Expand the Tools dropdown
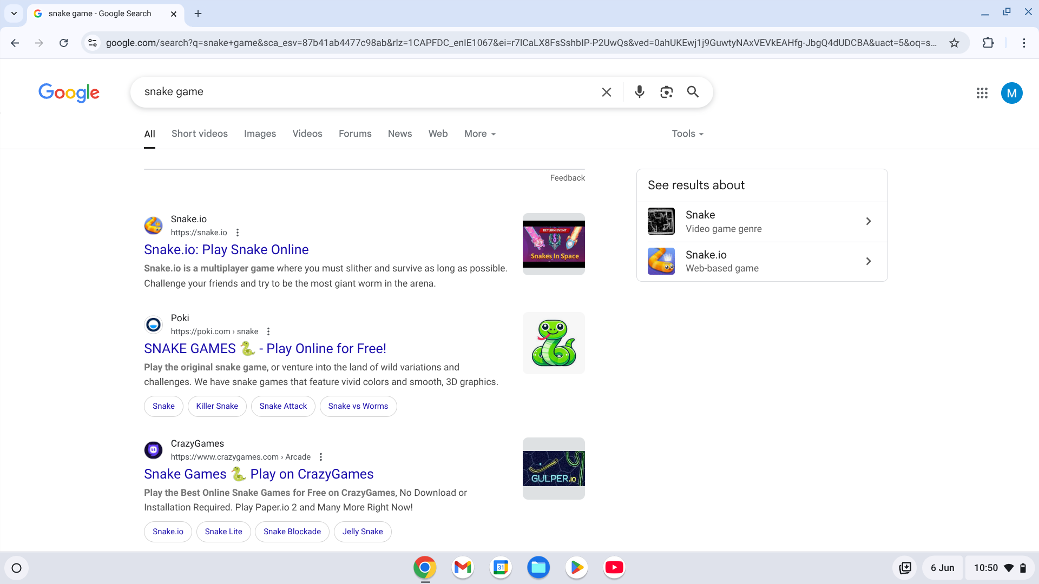Screen dimensions: 1039x584 [688, 134]
